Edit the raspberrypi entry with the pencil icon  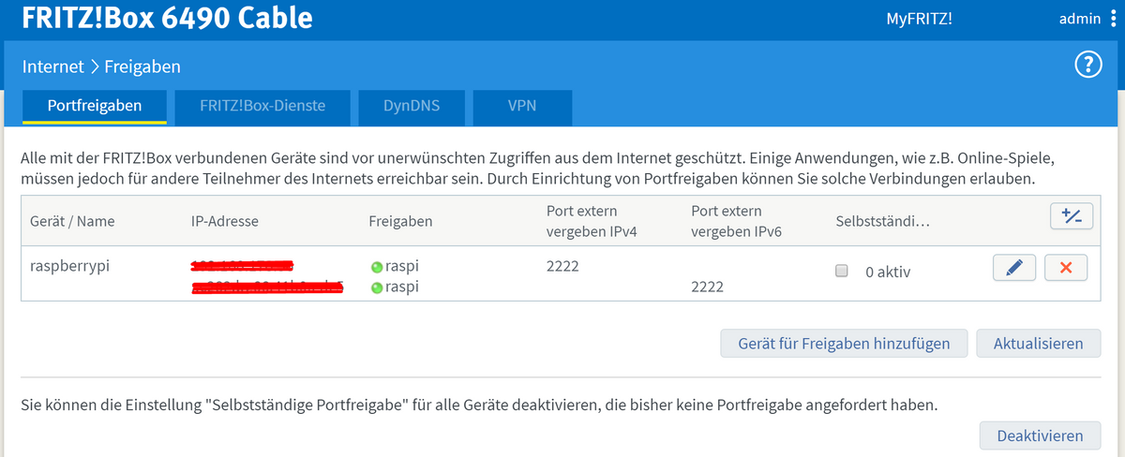click(x=1013, y=268)
